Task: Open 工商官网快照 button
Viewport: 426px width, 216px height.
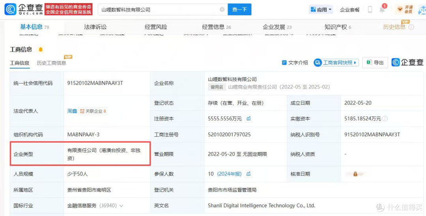Action: (336, 62)
